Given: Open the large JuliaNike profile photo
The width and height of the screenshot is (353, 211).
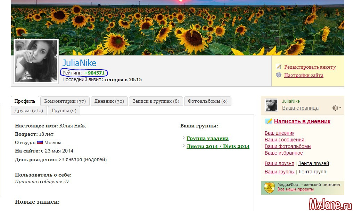Looking at the screenshot, I should 36,61.
